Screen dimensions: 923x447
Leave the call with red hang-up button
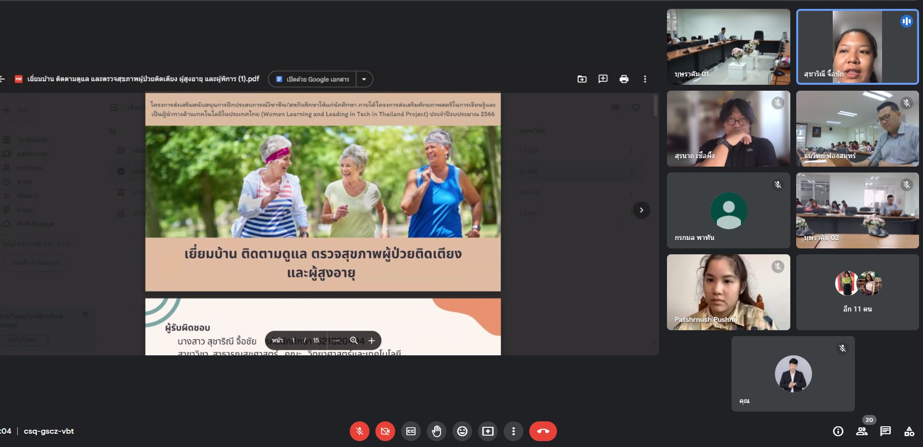point(543,431)
